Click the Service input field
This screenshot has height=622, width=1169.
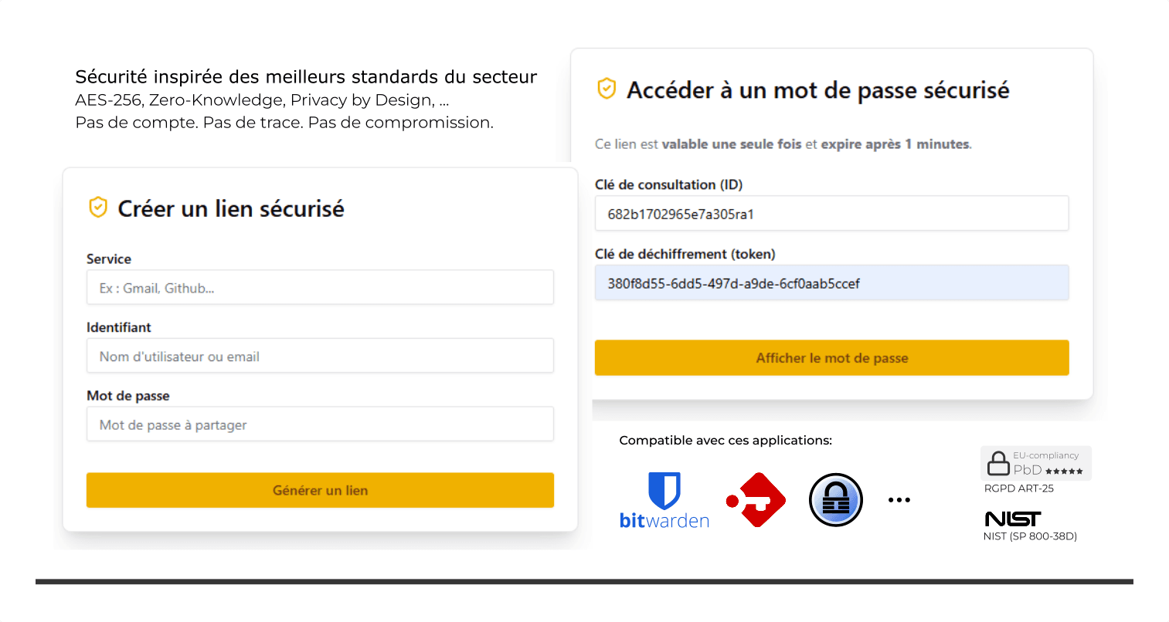(319, 286)
